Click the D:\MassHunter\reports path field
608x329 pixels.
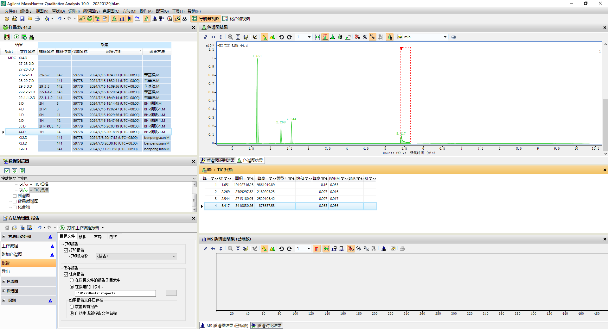(115, 293)
